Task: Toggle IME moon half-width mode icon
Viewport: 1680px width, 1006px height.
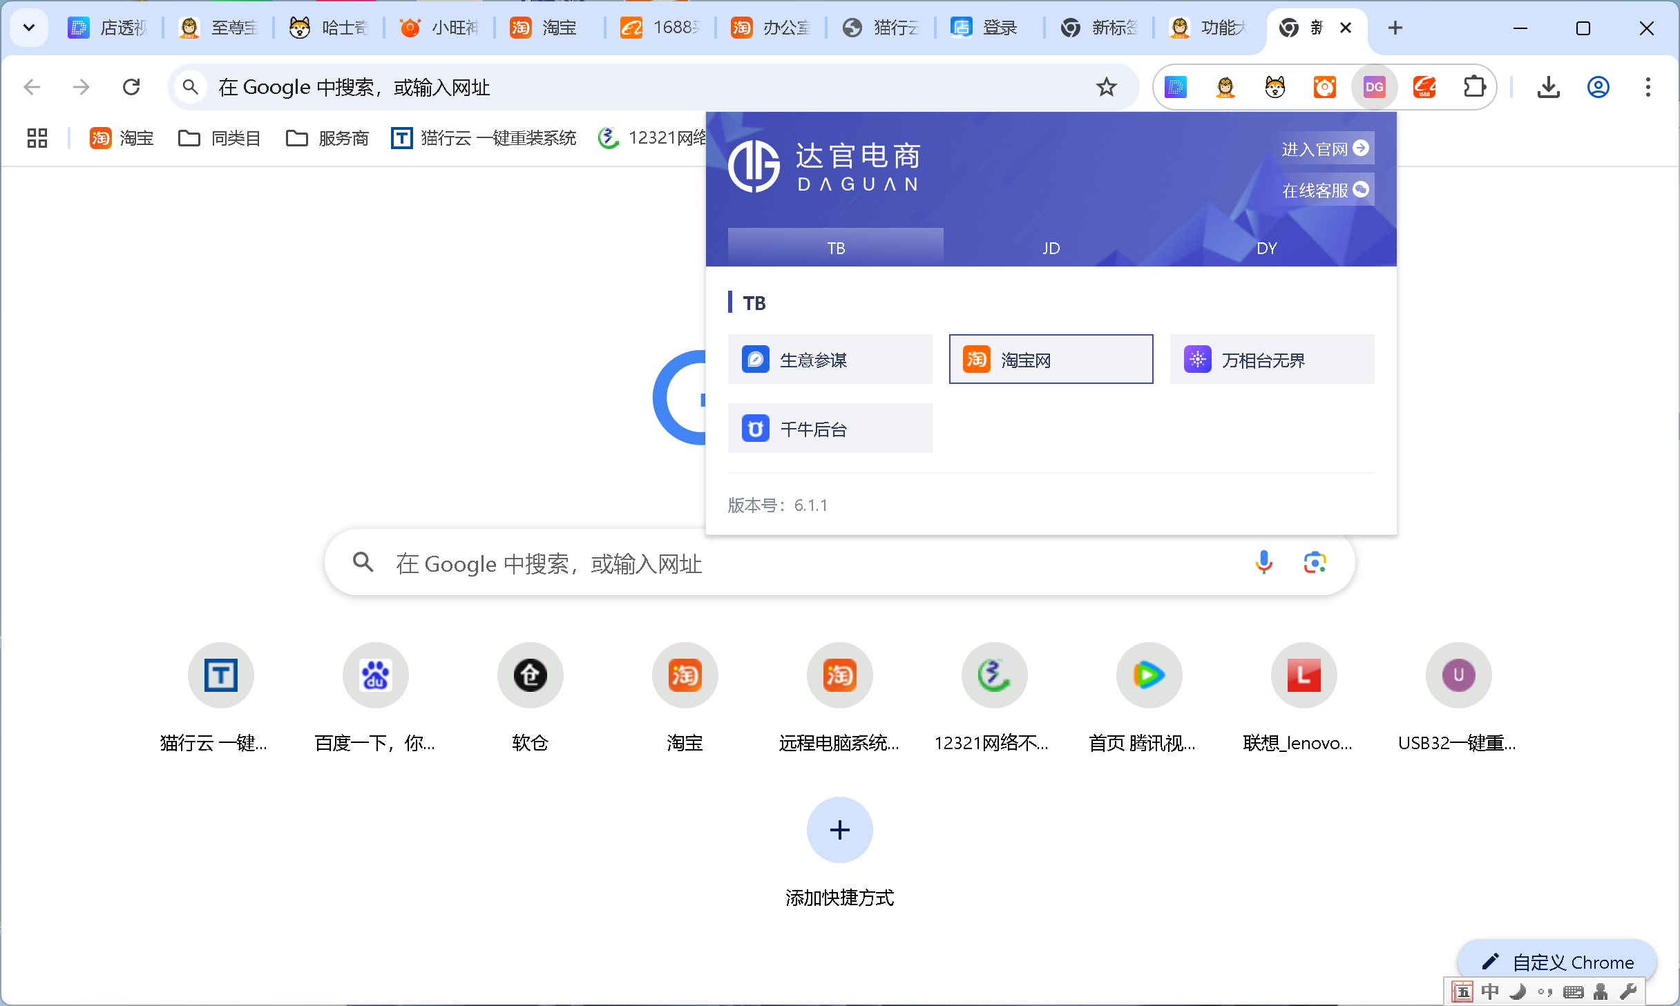Action: tap(1518, 992)
